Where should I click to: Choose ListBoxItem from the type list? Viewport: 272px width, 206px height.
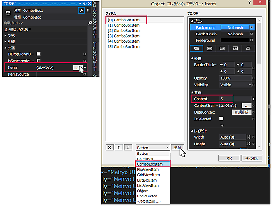[148, 180]
